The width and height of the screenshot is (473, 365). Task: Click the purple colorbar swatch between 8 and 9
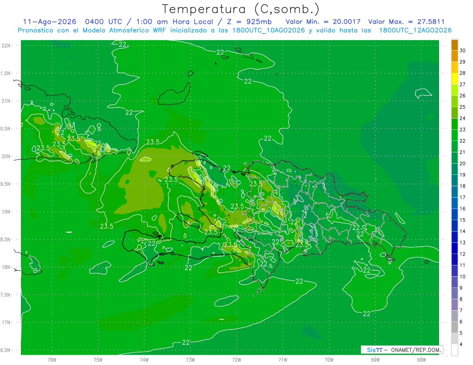coord(454,293)
